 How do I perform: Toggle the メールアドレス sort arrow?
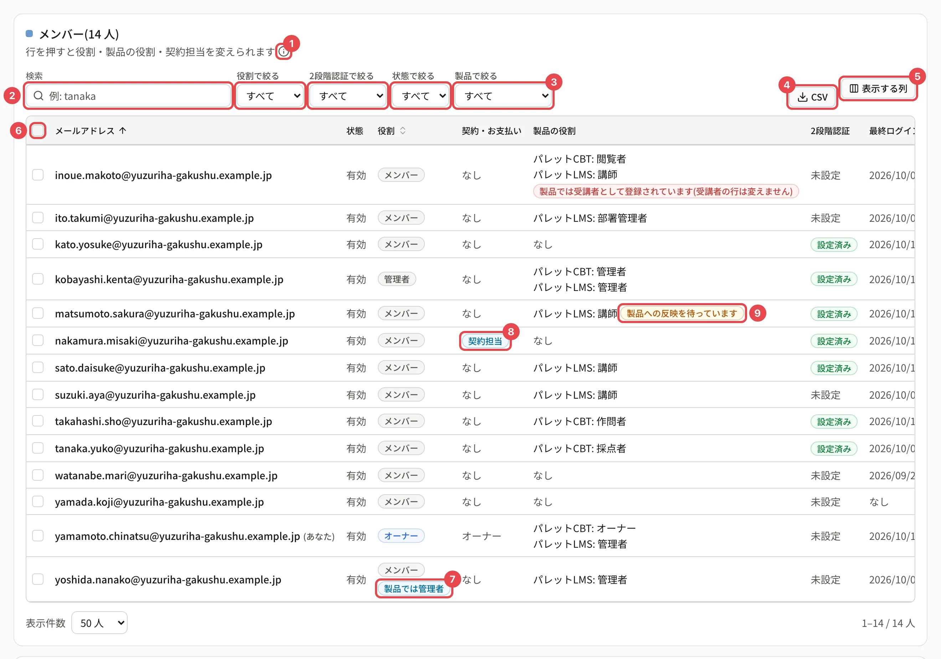[x=123, y=131]
